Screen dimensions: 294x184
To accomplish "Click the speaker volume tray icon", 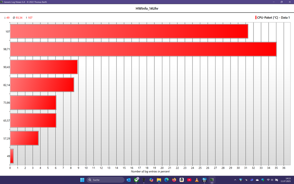I will 272,180.
